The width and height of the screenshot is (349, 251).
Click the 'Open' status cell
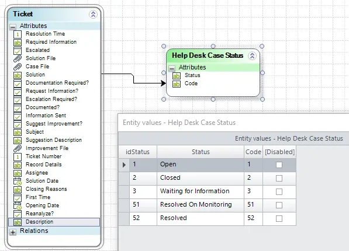(201, 165)
